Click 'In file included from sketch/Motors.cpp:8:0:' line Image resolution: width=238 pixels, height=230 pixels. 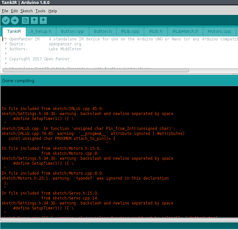pos(52,173)
